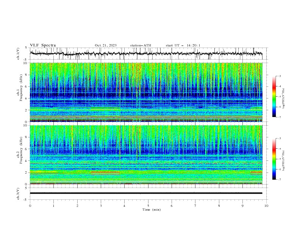The image size is (300, 231).
Task: Click the log(PSD) label beside ch.1 color bar
Action: (283, 99)
